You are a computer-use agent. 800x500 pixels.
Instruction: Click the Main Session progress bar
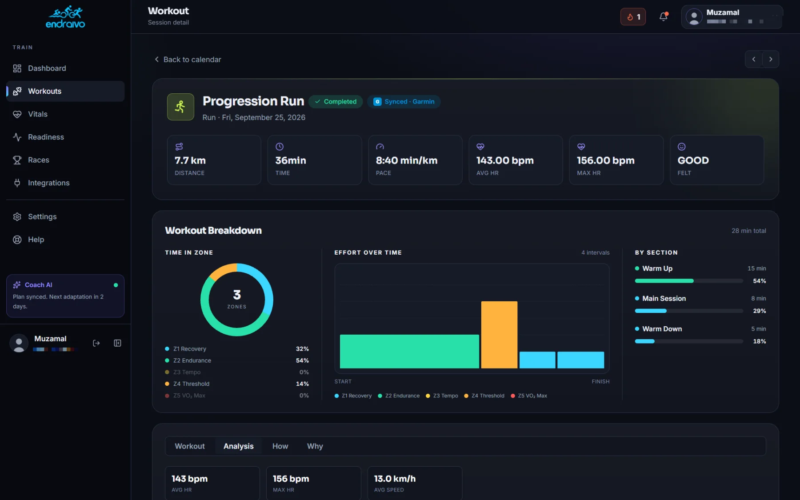click(689, 311)
